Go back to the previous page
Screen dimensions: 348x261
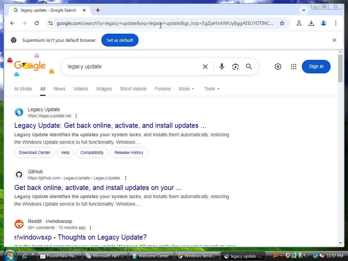[x=12, y=23]
